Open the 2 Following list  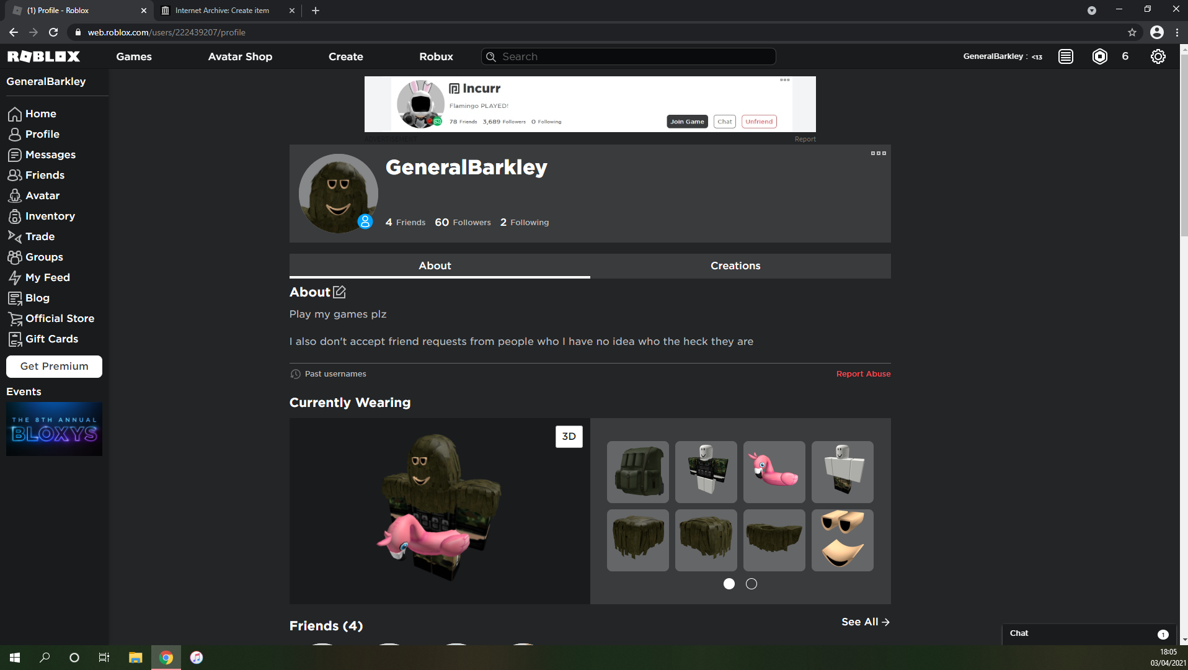coord(525,222)
